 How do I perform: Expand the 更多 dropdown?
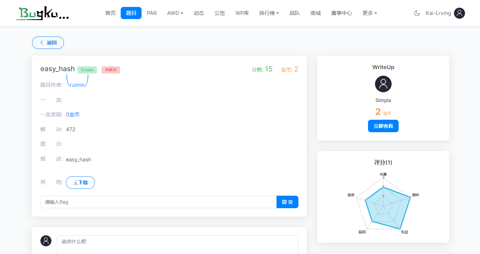point(369,13)
